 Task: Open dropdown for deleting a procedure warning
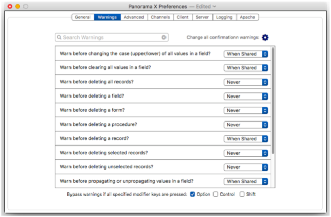click(246, 125)
